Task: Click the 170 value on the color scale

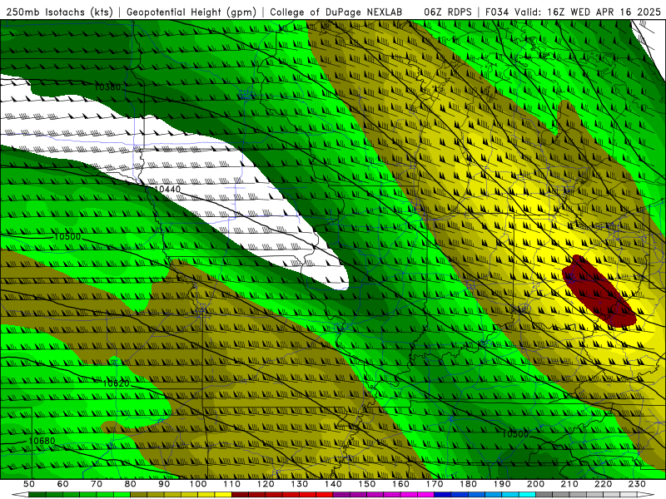Action: (435, 484)
